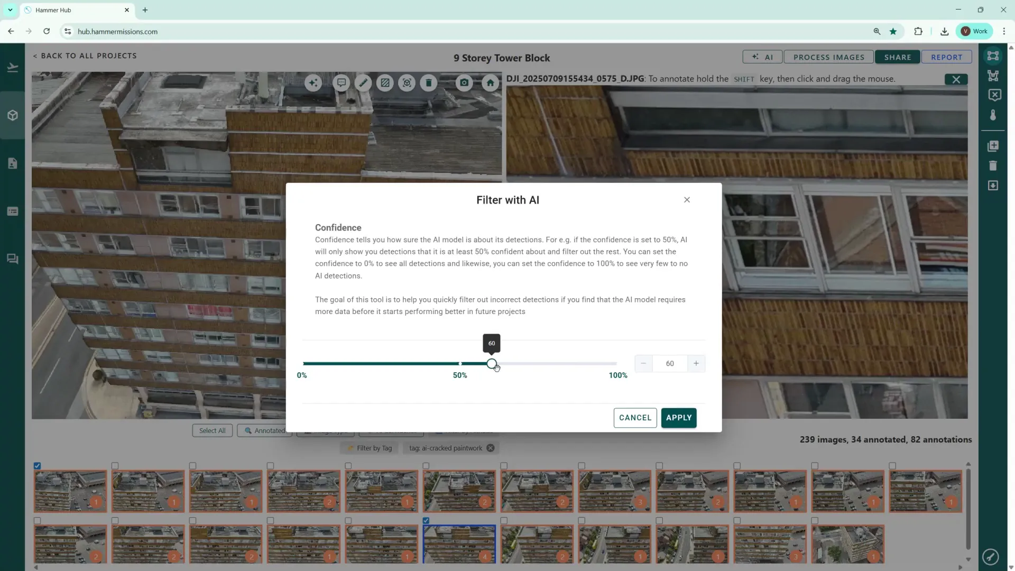Click the add images icon in right sidebar
1015x571 pixels.
tap(993, 146)
